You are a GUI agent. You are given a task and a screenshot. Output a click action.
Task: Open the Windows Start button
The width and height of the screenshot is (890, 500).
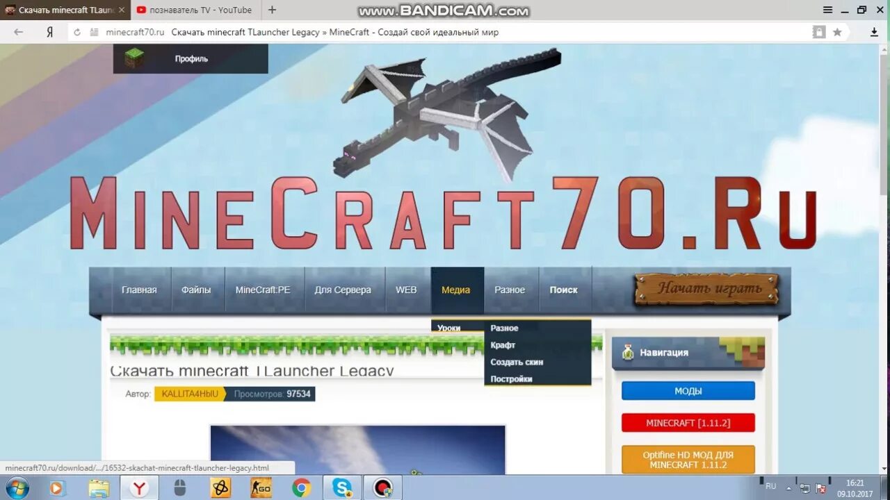point(17,487)
